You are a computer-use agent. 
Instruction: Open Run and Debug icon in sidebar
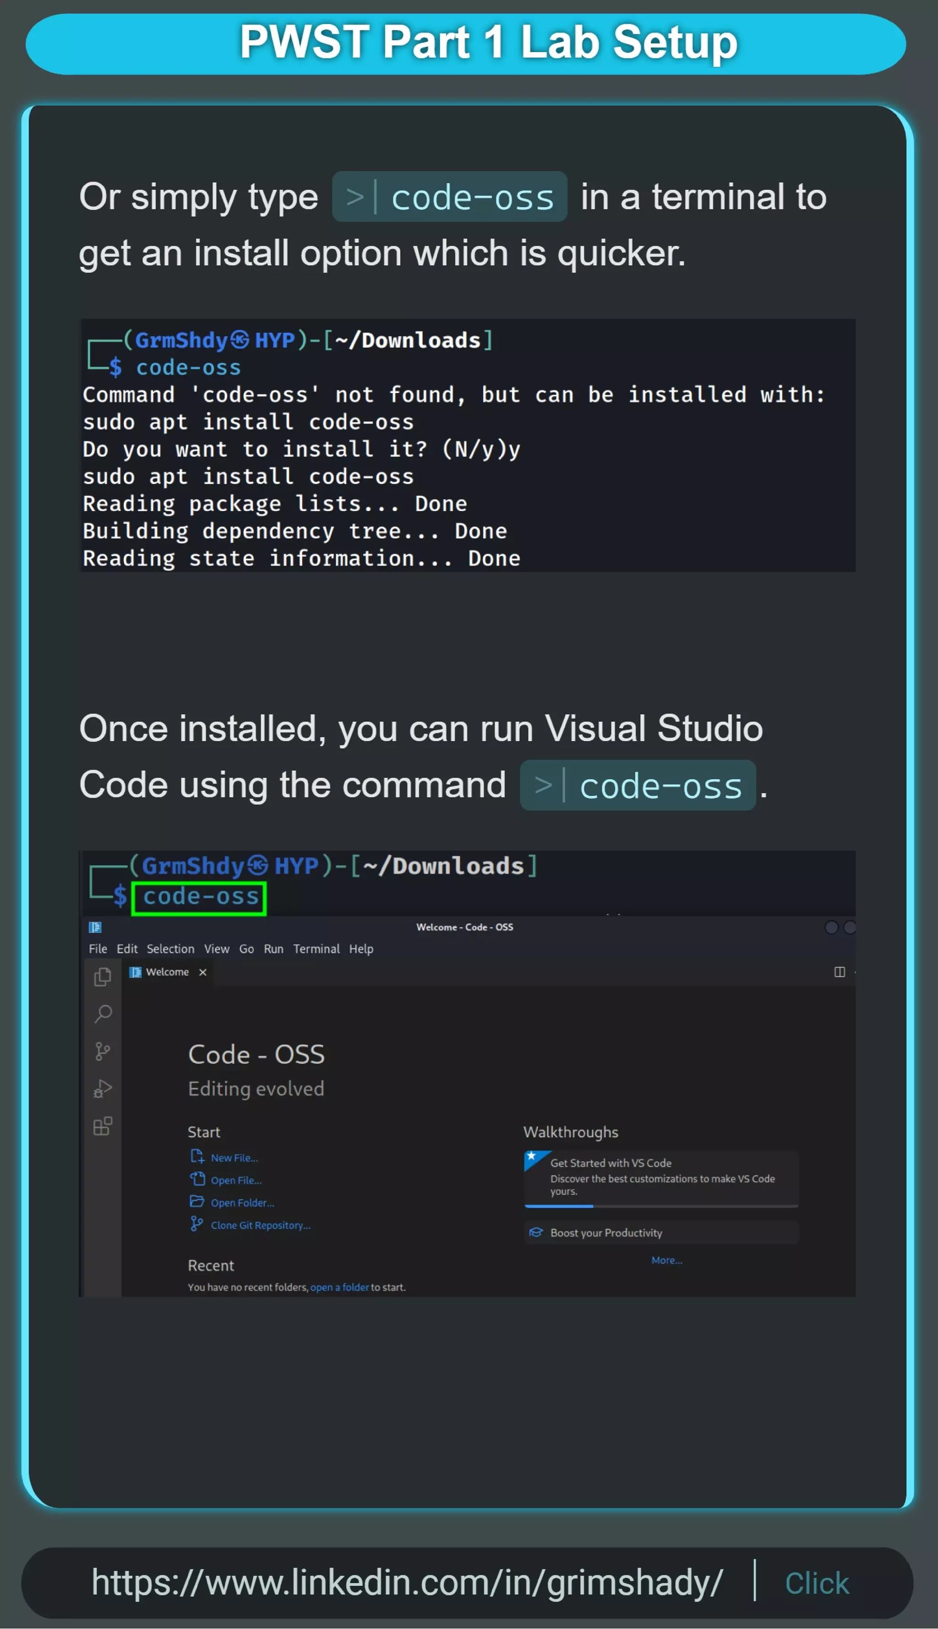(x=103, y=1089)
